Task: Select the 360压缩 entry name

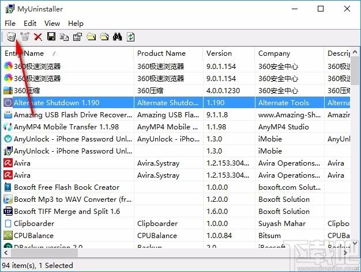Action: pyautogui.click(x=27, y=90)
